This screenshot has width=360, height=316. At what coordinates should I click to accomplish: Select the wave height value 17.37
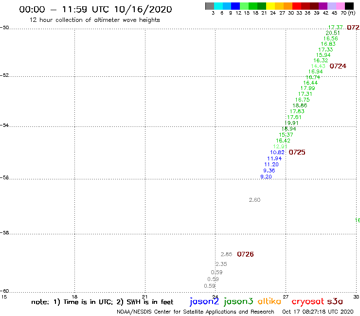(336, 28)
